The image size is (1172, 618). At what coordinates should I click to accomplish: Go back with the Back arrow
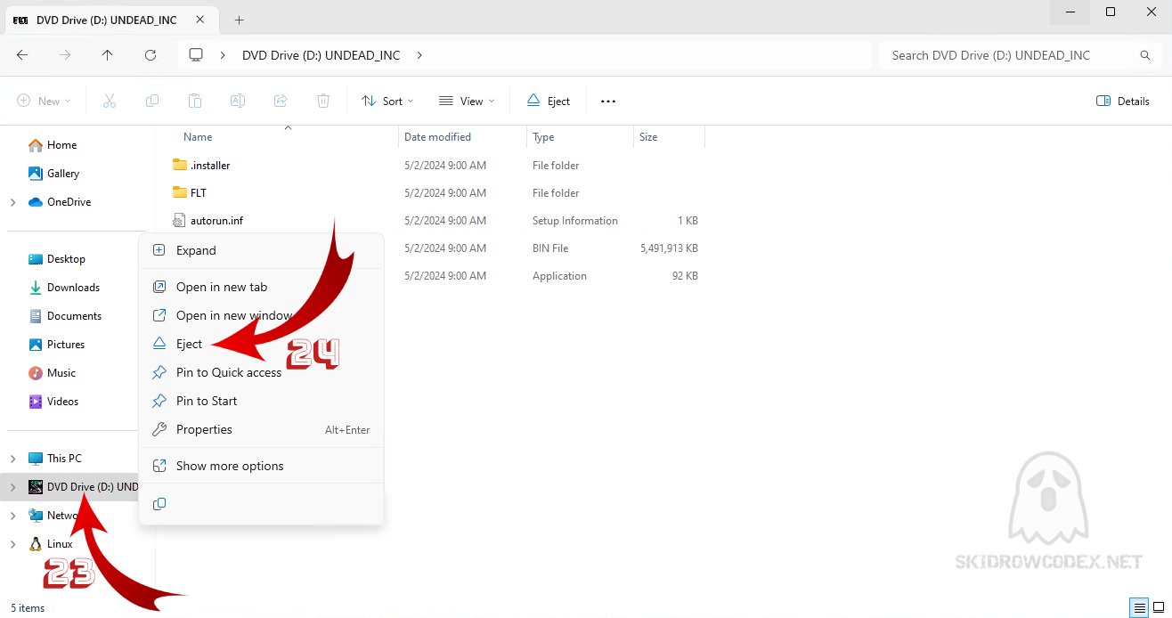tap(22, 55)
